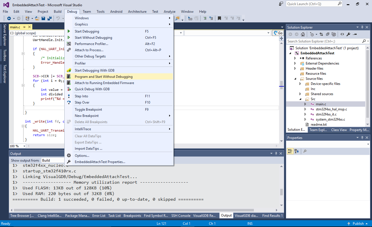Click the Open File folder icon
Viewport: 372px width, 227px height.
(x=37, y=18)
